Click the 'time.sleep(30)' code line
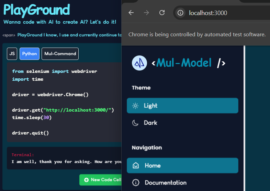Image resolution: width=270 pixels, height=191 pixels. point(32,117)
